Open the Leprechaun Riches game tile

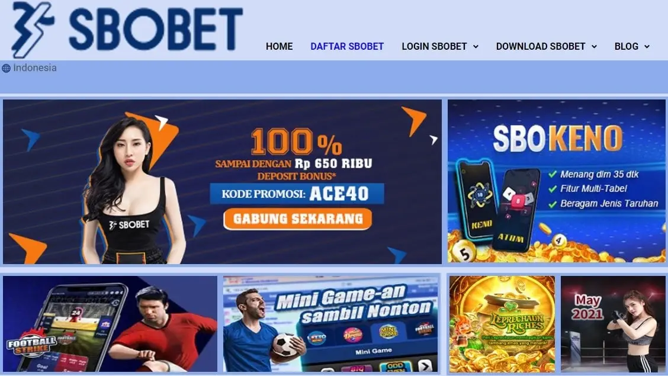pos(502,324)
